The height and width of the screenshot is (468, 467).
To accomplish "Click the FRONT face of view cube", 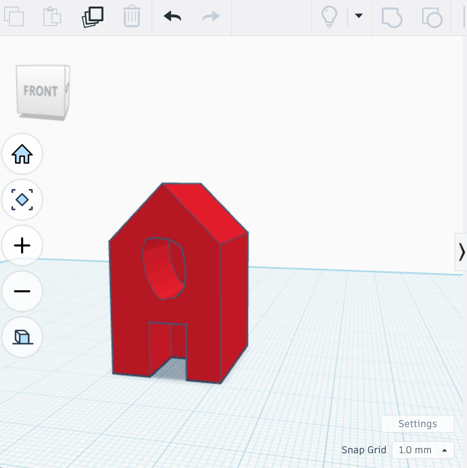I will click(41, 91).
